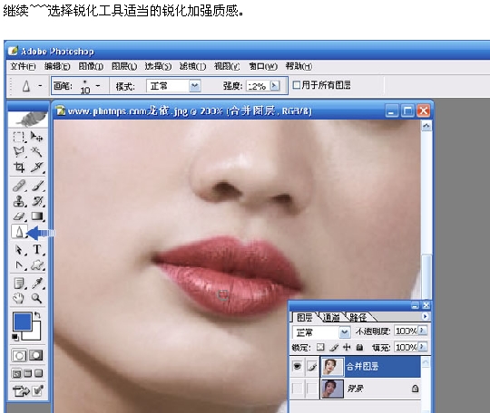Switch to Full Screen with menu bar
Image resolution: width=490 pixels, height=413 pixels.
(x=28, y=373)
